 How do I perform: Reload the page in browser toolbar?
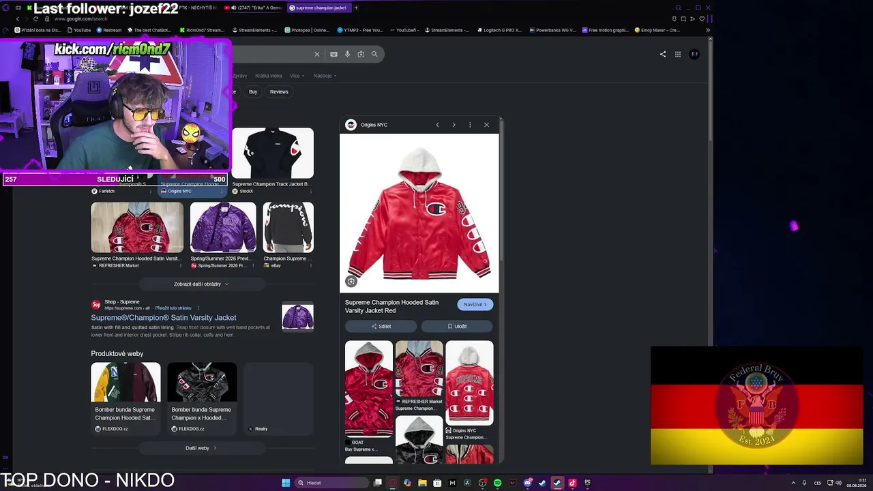pyautogui.click(x=36, y=18)
